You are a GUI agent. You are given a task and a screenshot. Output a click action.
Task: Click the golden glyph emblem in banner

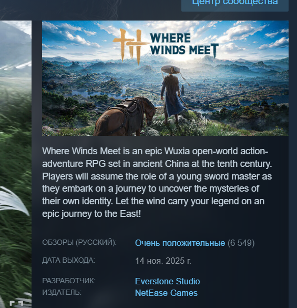pos(130,46)
